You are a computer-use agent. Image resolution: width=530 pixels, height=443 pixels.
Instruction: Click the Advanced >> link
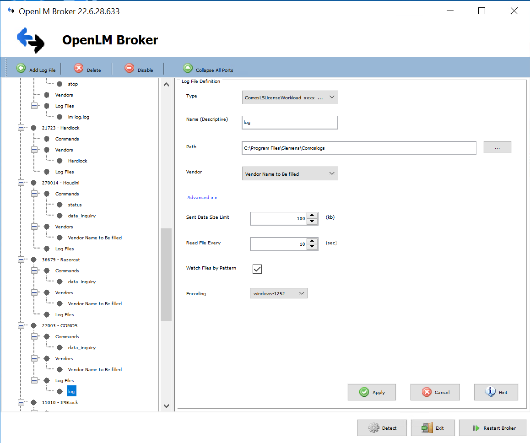pyautogui.click(x=202, y=198)
